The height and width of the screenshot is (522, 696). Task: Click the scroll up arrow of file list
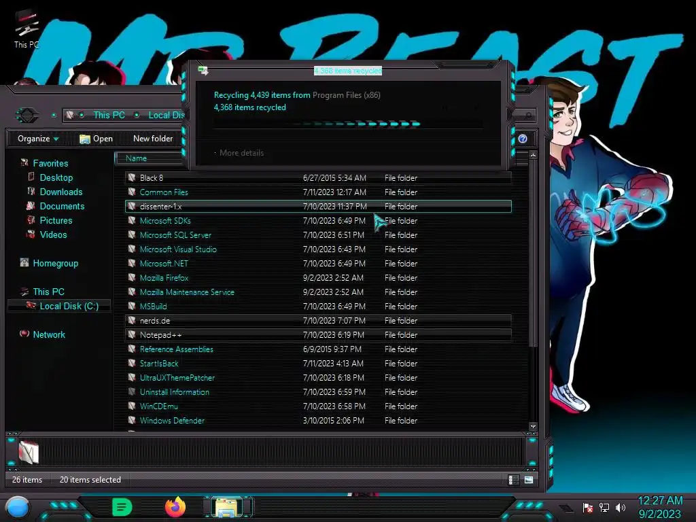pos(533,155)
